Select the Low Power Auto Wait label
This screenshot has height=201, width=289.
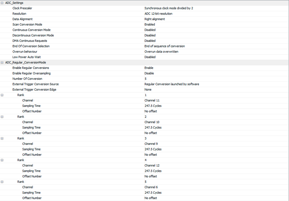pyautogui.click(x=26, y=57)
